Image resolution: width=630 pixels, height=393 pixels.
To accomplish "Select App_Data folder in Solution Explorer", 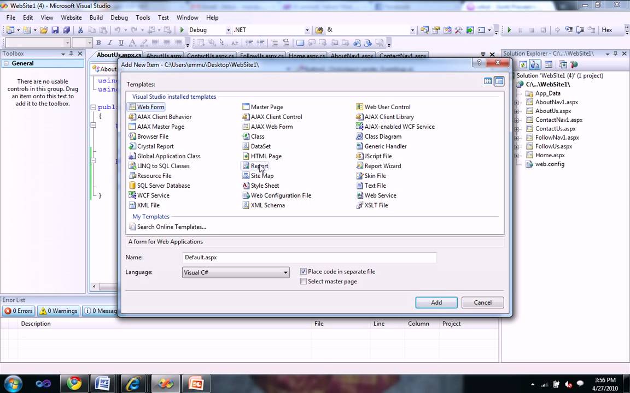I will [x=547, y=93].
